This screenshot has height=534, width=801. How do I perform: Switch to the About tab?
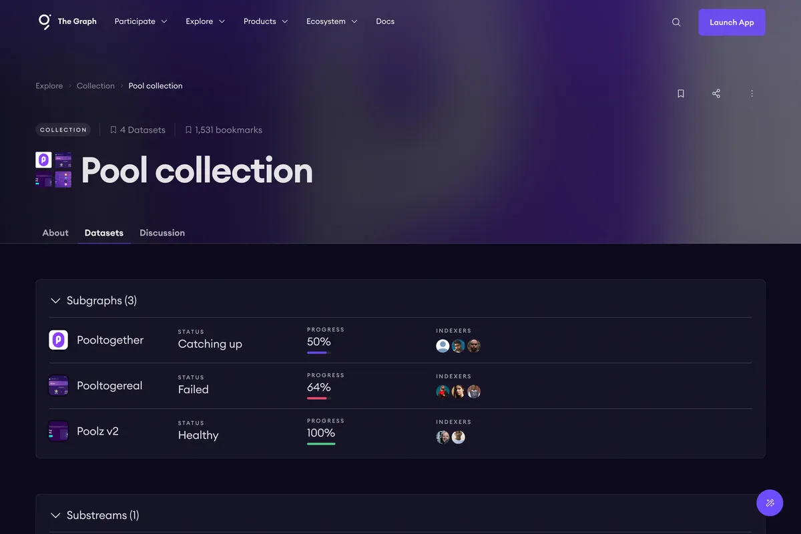tap(55, 233)
